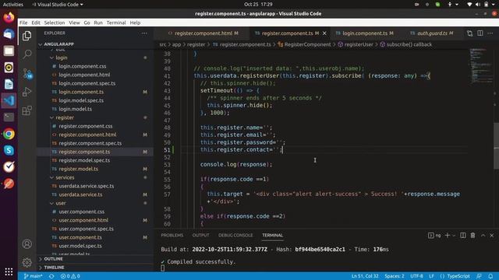The height and width of the screenshot is (280, 499).
Task: Click the feedback icon in the status bar
Action: coord(479,276)
